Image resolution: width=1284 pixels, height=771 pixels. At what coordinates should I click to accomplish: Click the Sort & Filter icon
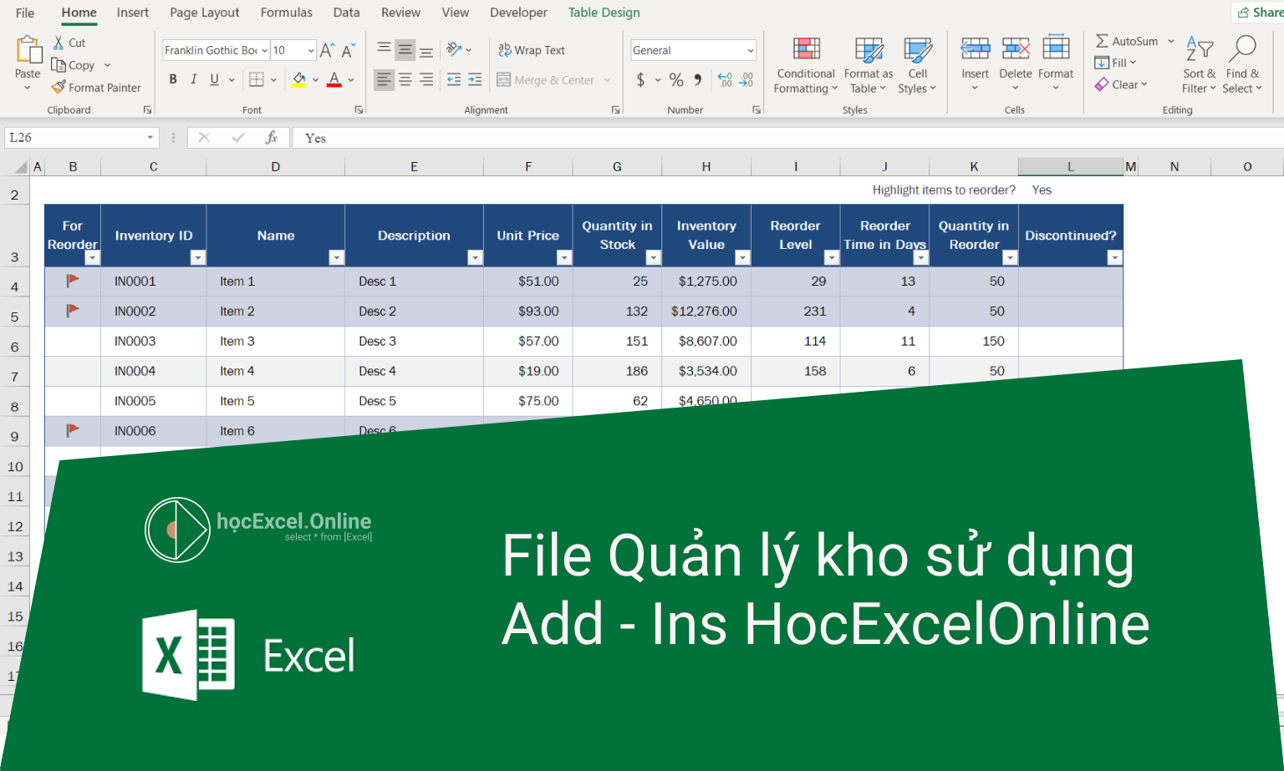pyautogui.click(x=1199, y=50)
